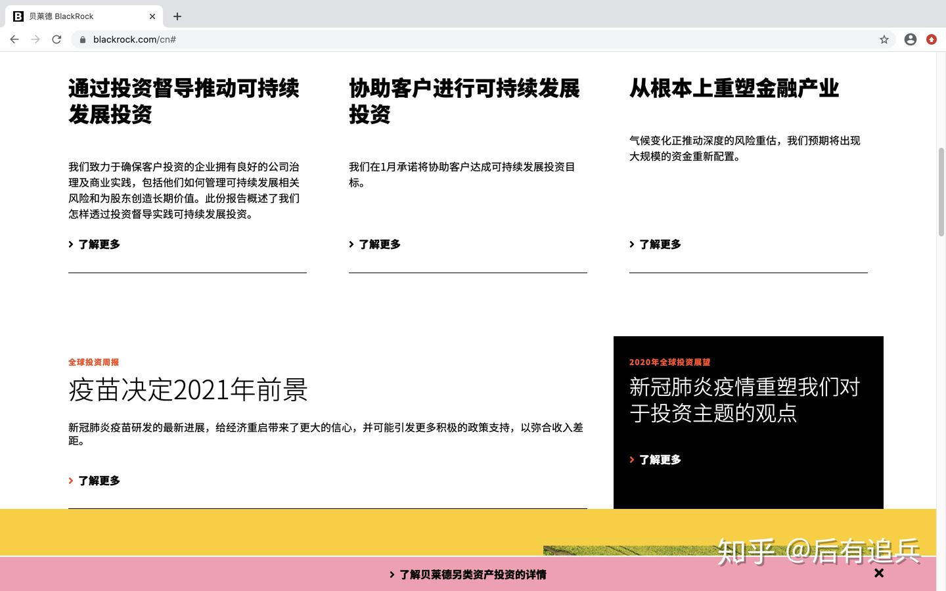This screenshot has height=591, width=946.
Task: Open a new browser tab
Action: coord(177,16)
